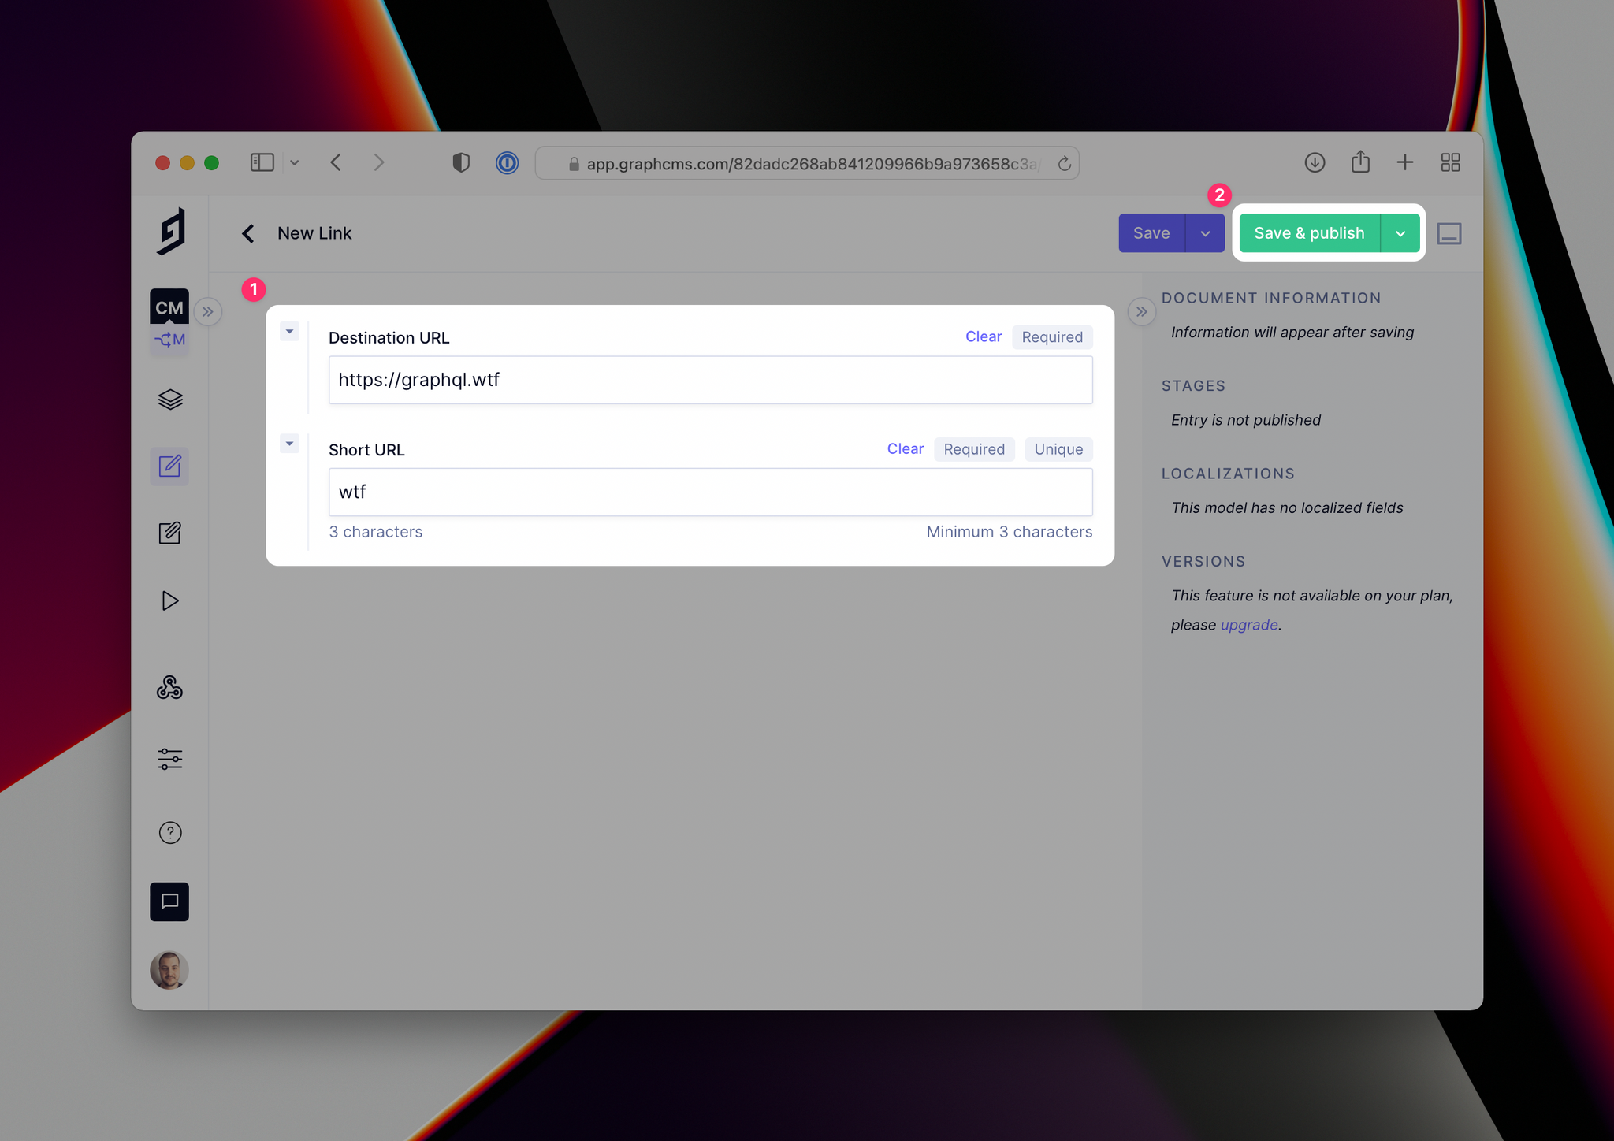Open the Content editor icon in sidebar
This screenshot has width=1614, height=1141.
coord(169,466)
